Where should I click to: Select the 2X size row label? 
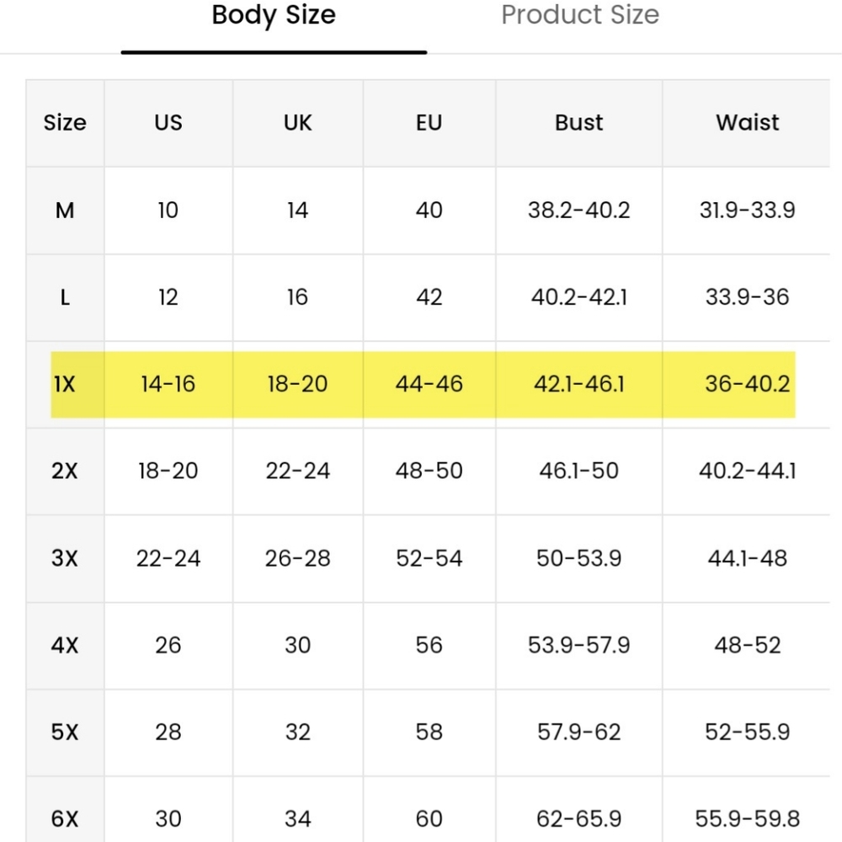(65, 471)
